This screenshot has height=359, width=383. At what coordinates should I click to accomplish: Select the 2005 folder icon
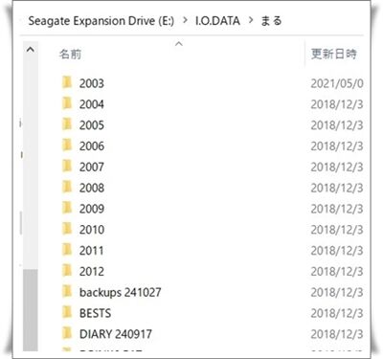point(67,124)
